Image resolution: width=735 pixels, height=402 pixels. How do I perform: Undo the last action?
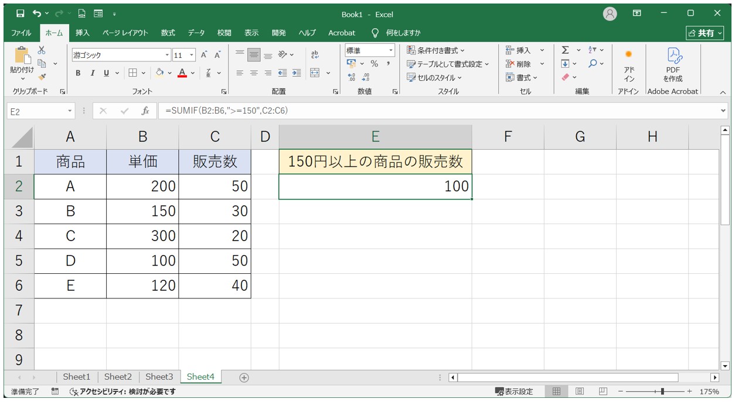point(37,13)
